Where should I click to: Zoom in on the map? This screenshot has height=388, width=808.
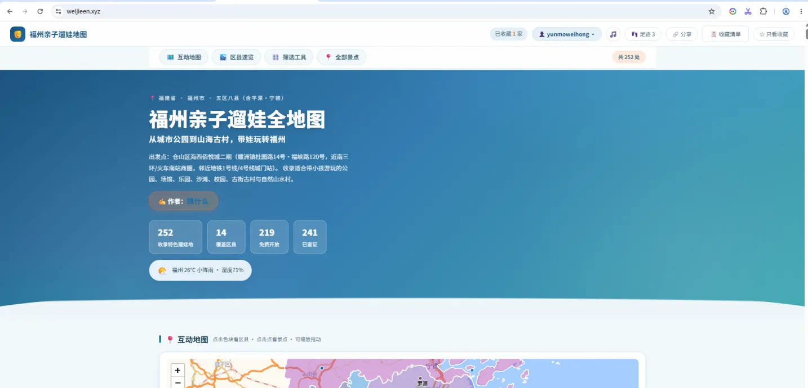point(177,370)
